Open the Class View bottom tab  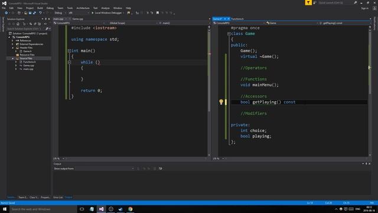(x=34, y=197)
